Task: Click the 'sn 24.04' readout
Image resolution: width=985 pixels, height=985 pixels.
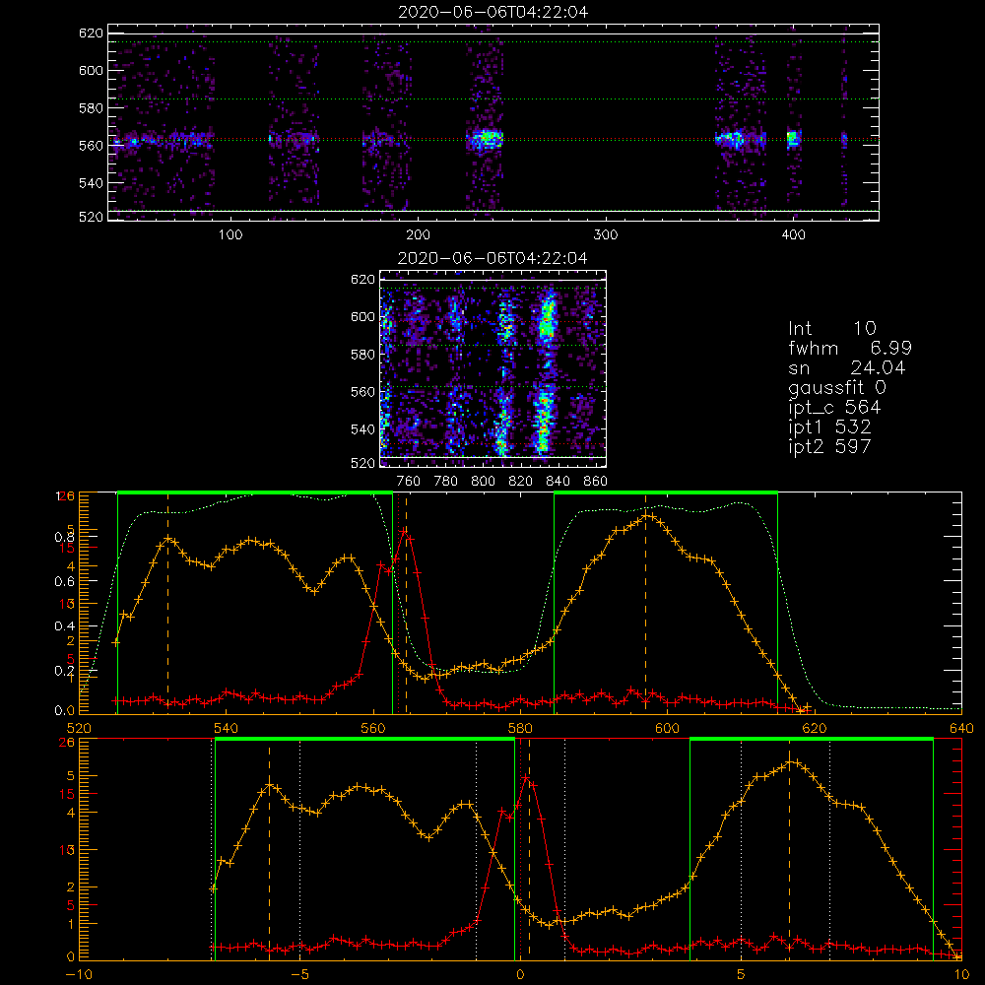Action: pos(847,367)
